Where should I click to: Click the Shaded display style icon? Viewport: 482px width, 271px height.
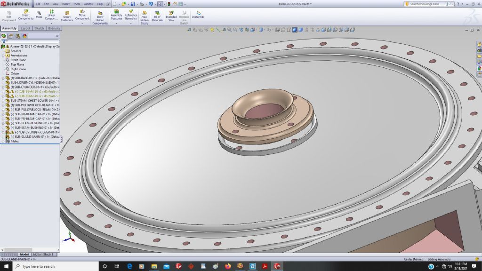click(300, 30)
